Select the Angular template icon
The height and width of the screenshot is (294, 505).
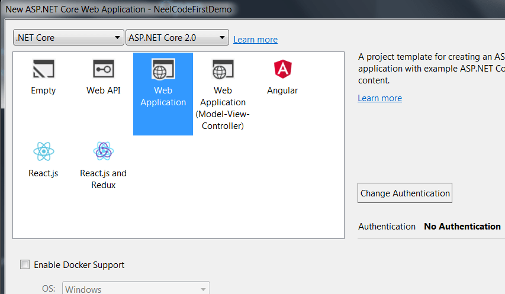coord(282,70)
